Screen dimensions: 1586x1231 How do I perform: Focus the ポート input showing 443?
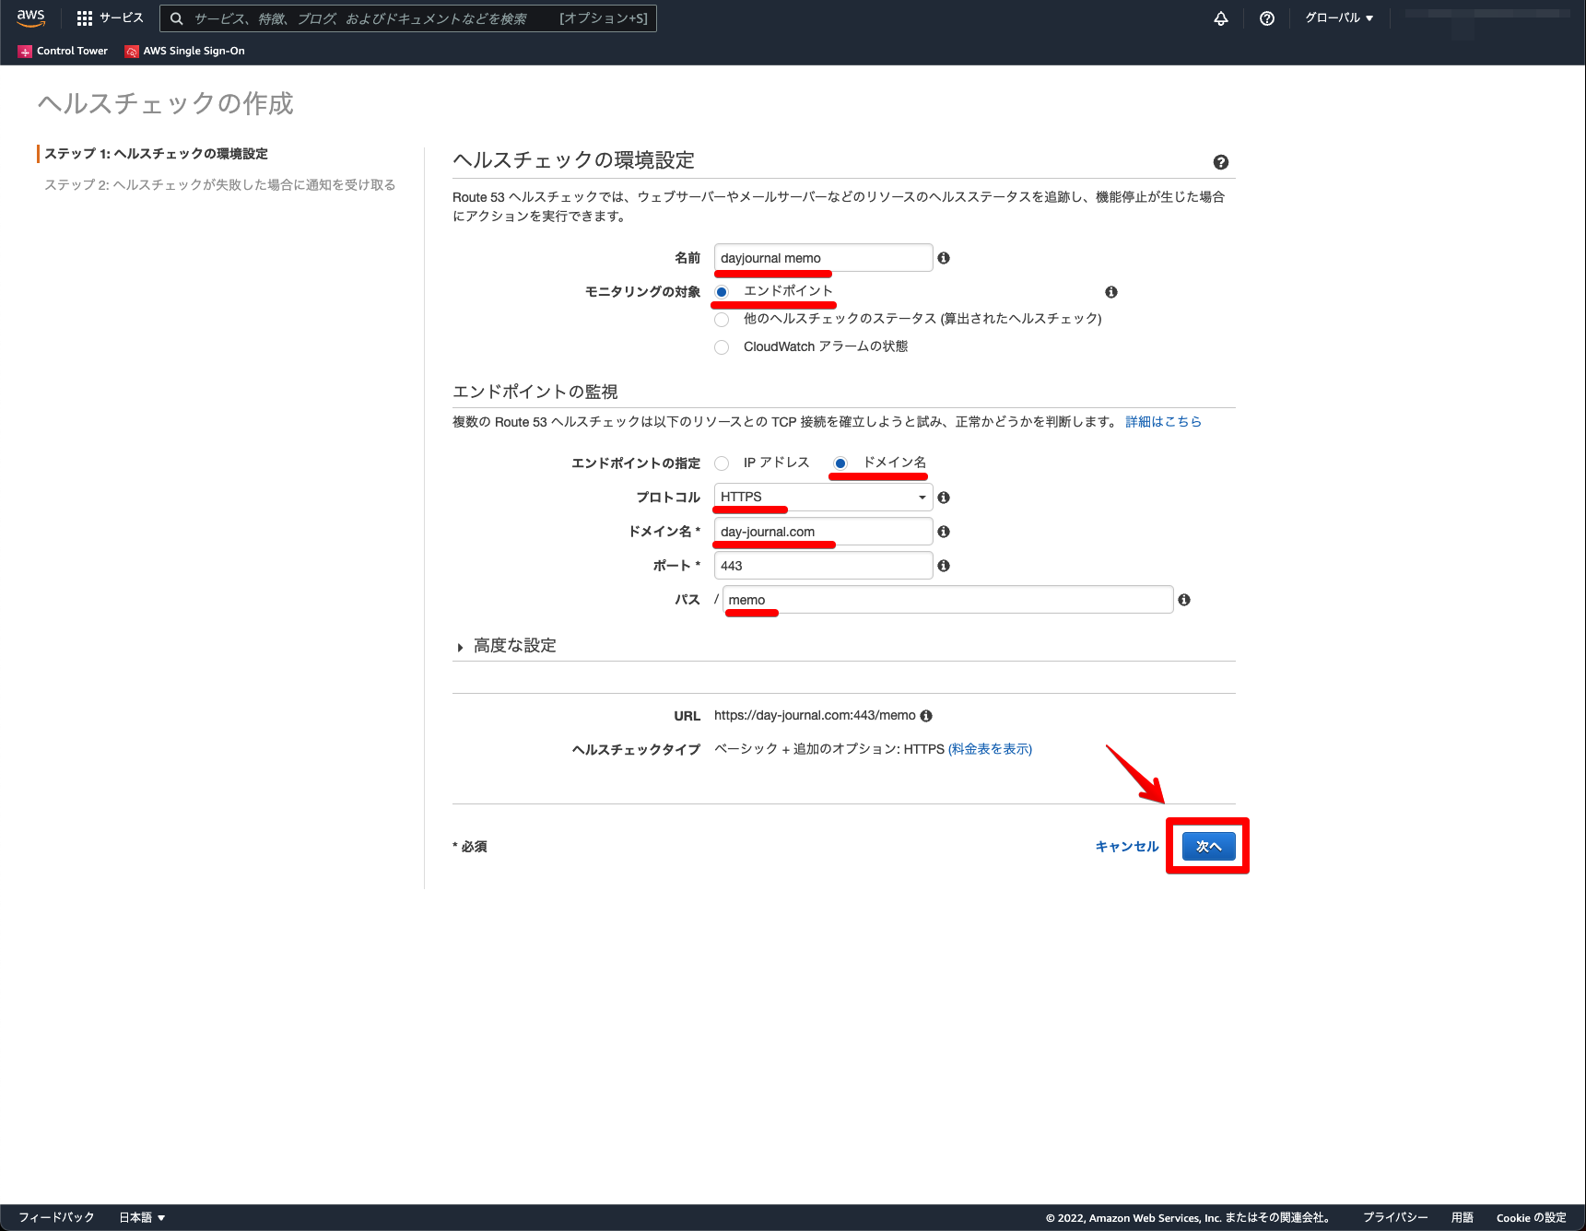pos(823,566)
